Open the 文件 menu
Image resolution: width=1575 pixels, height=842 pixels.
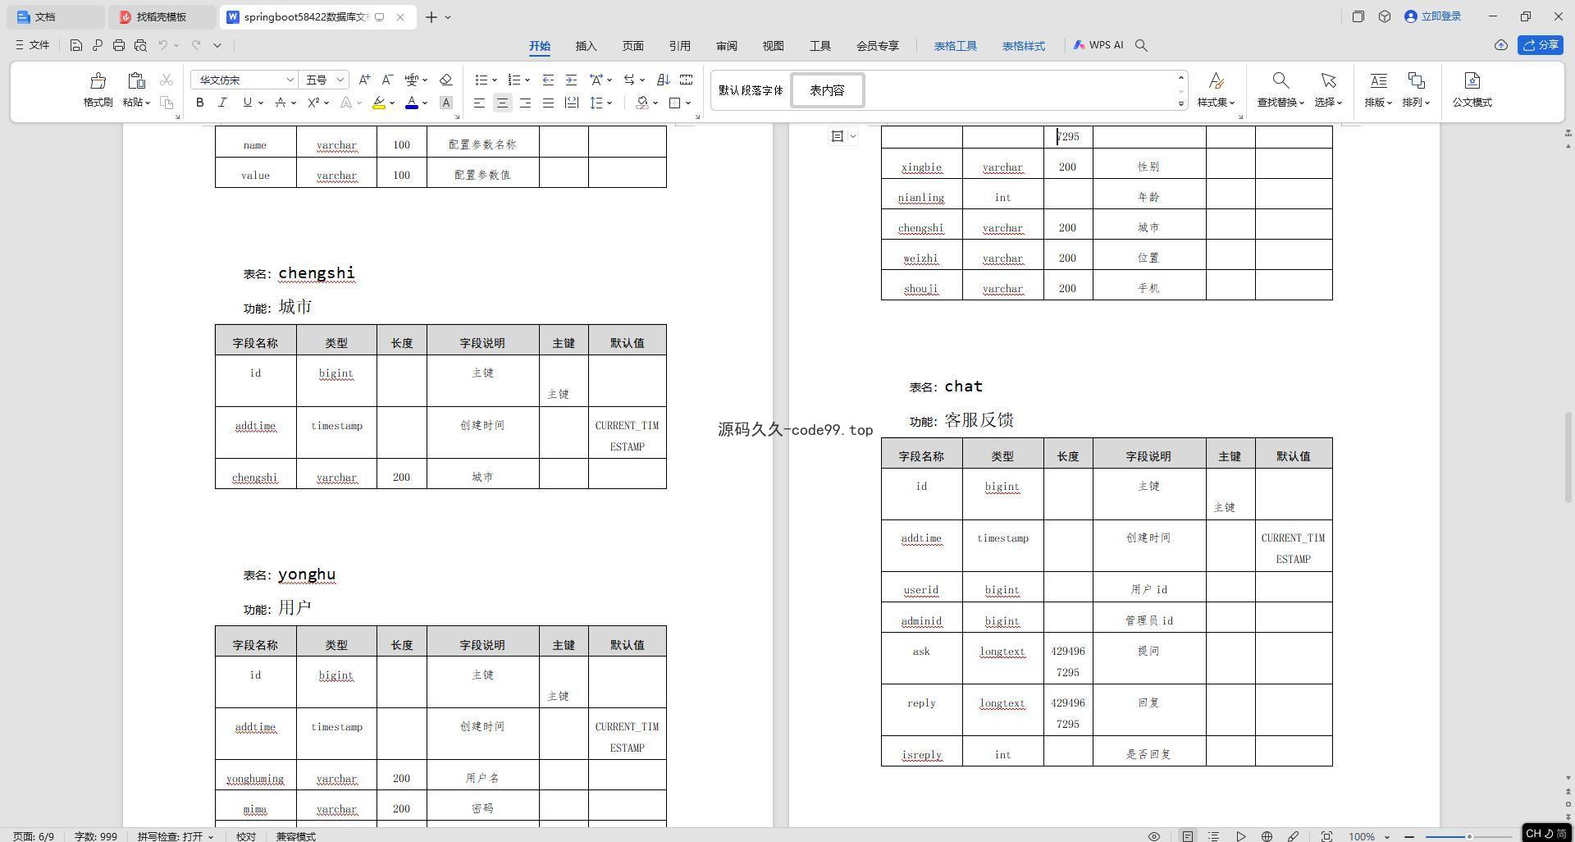click(x=33, y=45)
